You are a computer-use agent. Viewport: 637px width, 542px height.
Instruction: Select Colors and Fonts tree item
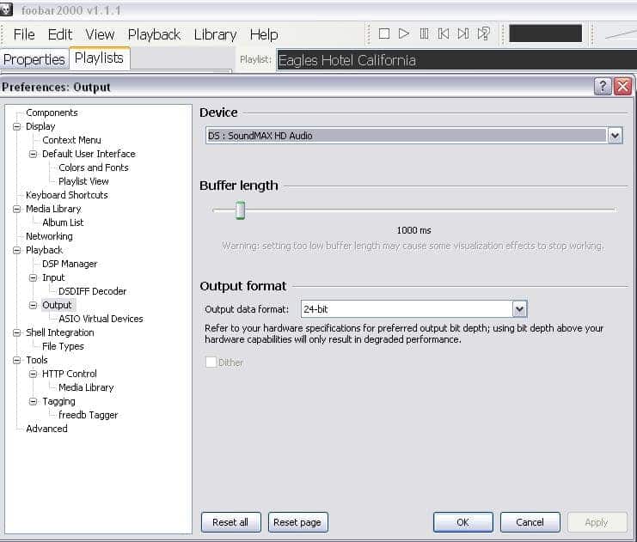(x=94, y=167)
